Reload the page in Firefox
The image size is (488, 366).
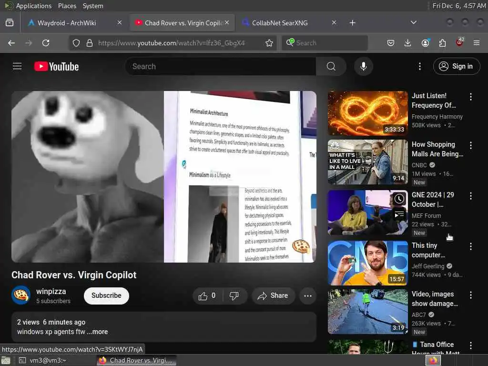coord(46,43)
